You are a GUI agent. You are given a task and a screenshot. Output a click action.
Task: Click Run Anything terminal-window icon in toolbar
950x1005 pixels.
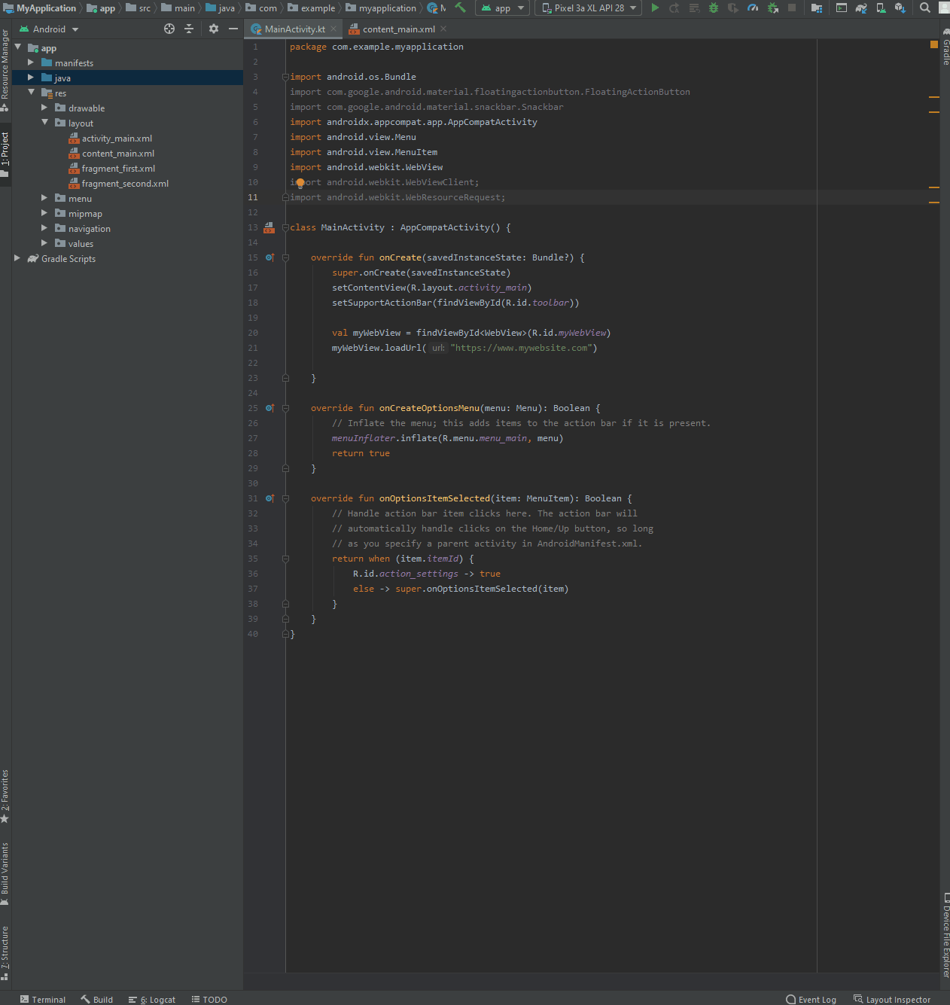(842, 8)
